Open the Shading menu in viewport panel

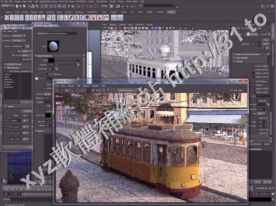click(113, 25)
